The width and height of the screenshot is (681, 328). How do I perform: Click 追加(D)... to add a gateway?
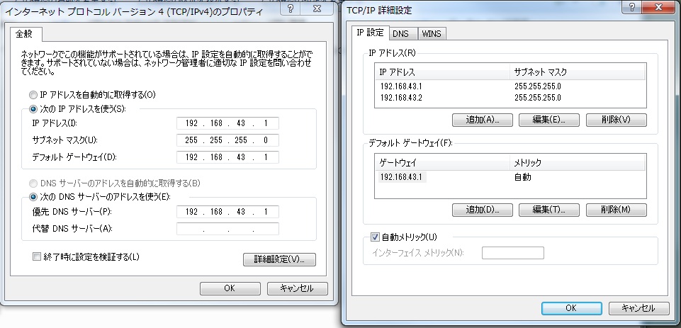tap(479, 210)
